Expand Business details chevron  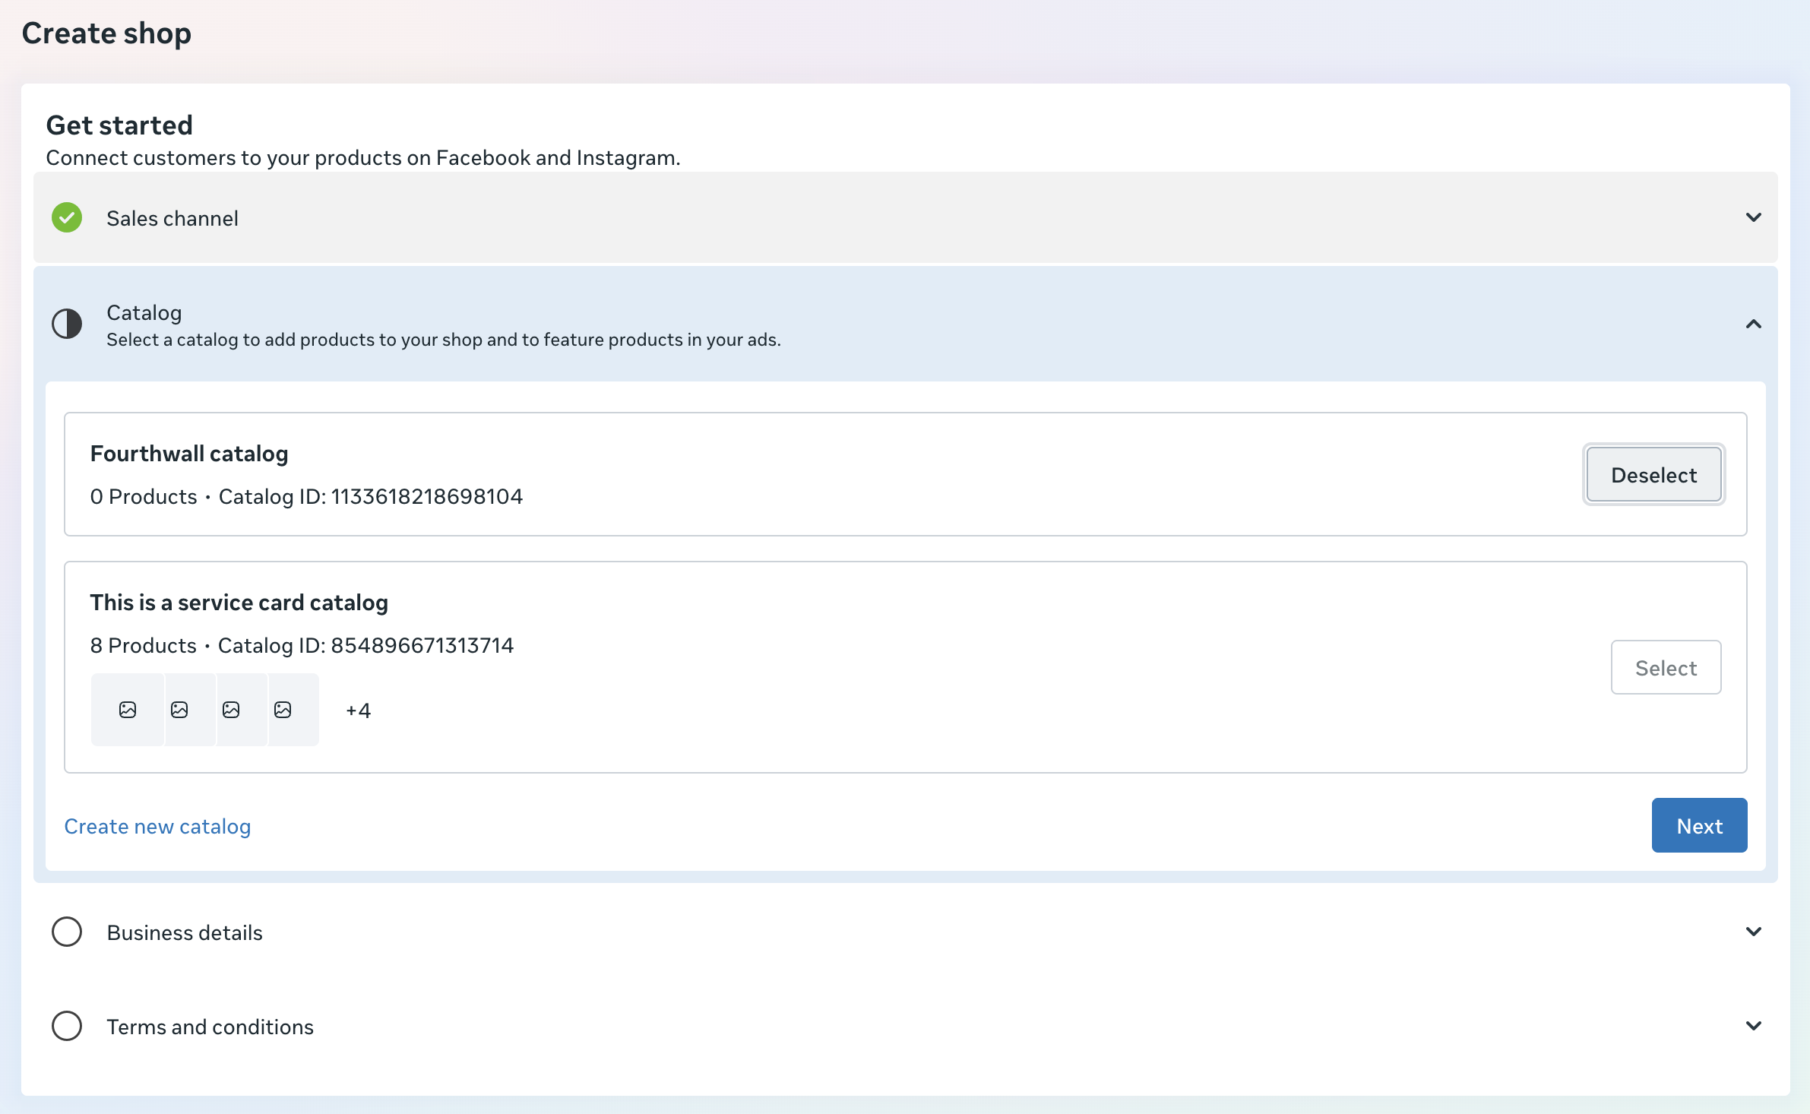click(1753, 932)
